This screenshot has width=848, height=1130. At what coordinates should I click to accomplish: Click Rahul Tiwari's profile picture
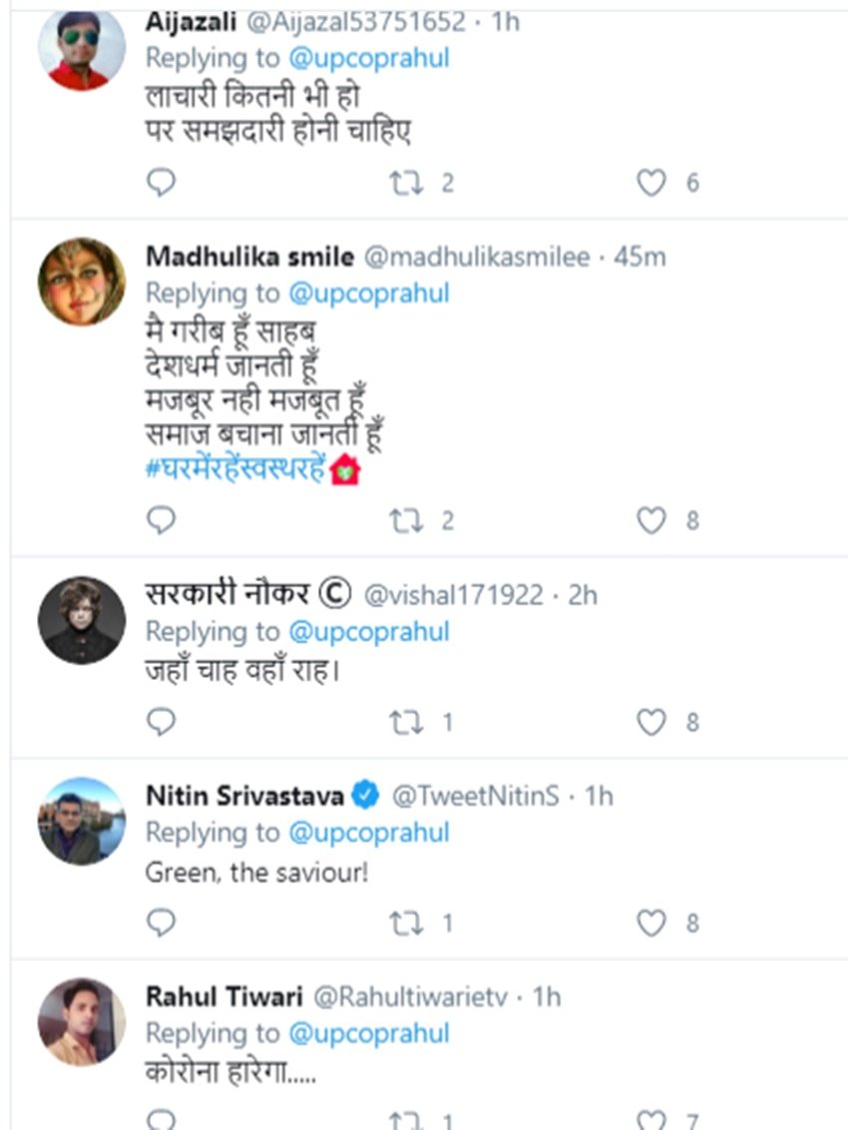[80, 1020]
